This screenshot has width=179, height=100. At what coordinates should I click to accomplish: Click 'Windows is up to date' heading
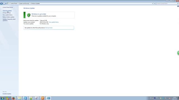[39, 14]
